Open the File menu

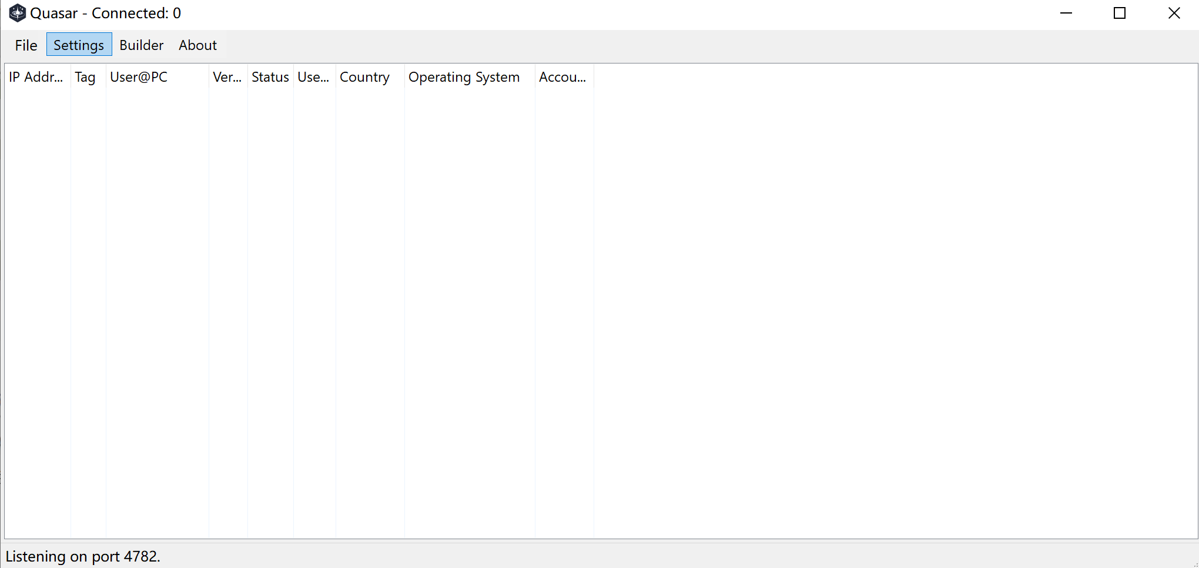pos(26,45)
